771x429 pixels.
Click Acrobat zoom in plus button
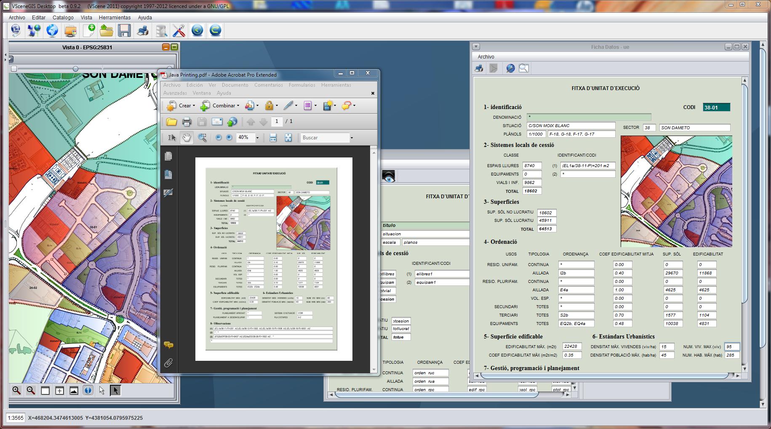pyautogui.click(x=229, y=137)
